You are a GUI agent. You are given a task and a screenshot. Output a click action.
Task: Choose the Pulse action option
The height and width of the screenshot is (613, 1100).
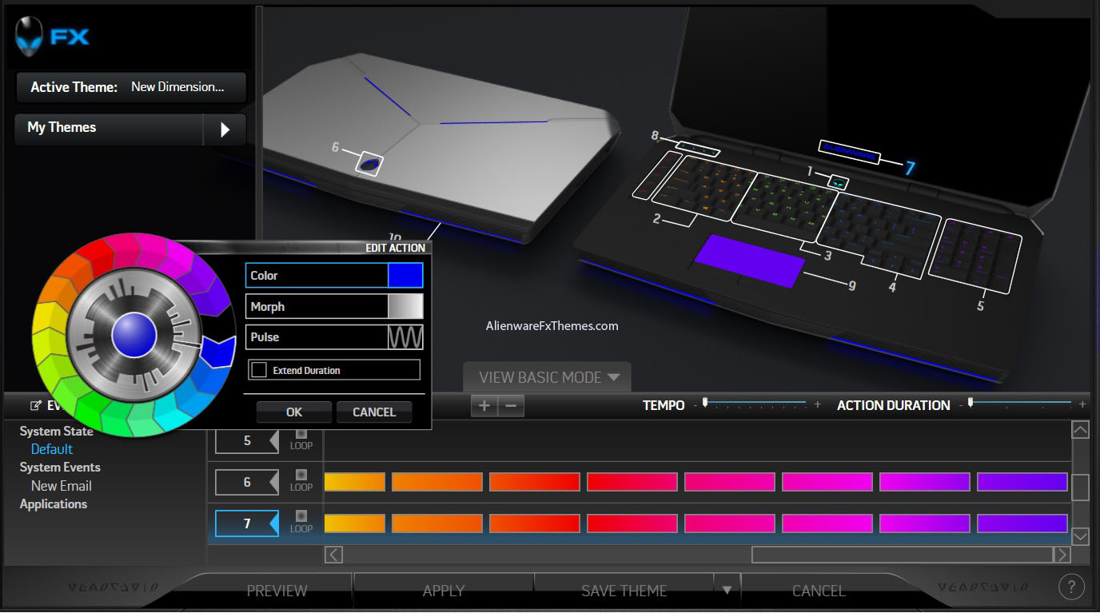pyautogui.click(x=334, y=337)
